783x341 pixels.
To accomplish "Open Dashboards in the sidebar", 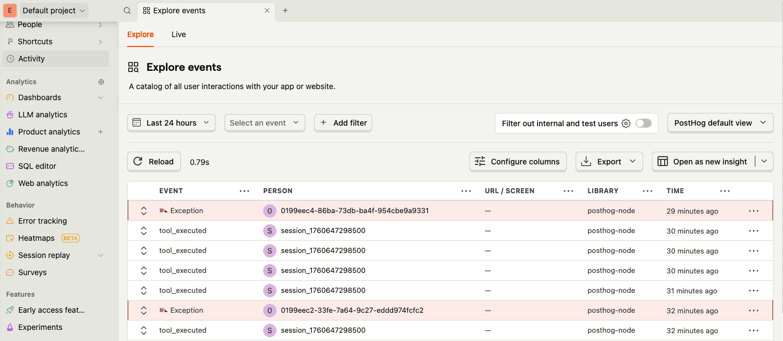I will point(38,97).
